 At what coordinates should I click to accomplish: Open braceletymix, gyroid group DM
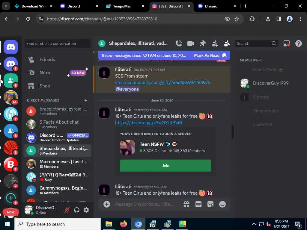58,111
